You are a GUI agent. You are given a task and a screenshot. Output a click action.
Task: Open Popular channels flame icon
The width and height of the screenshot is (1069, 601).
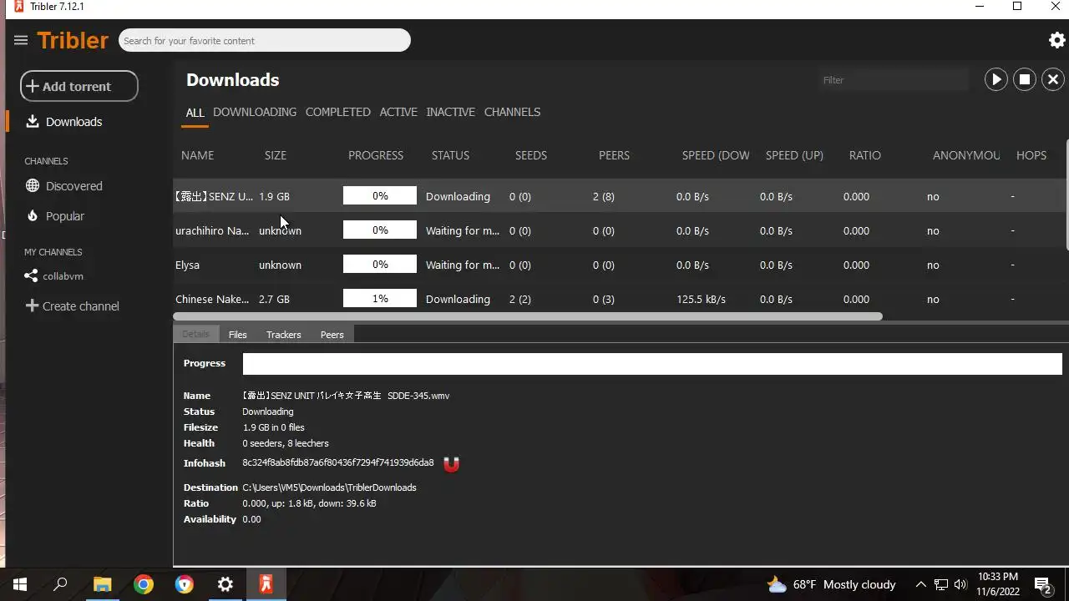(x=33, y=215)
